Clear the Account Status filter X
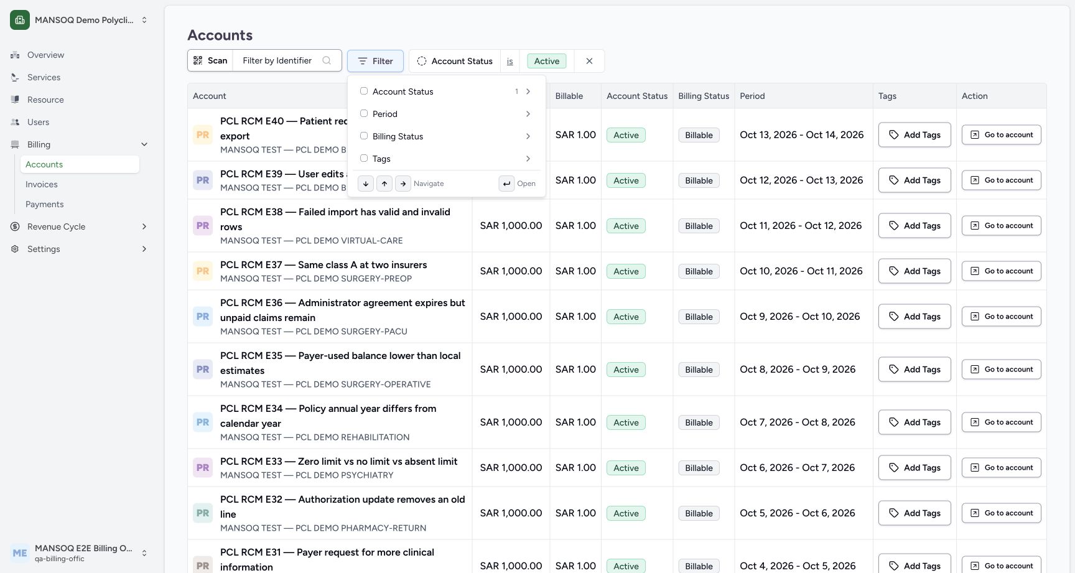 [589, 61]
